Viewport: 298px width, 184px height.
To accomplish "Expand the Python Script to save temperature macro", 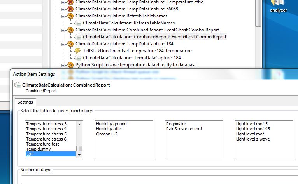I will 63,65.
